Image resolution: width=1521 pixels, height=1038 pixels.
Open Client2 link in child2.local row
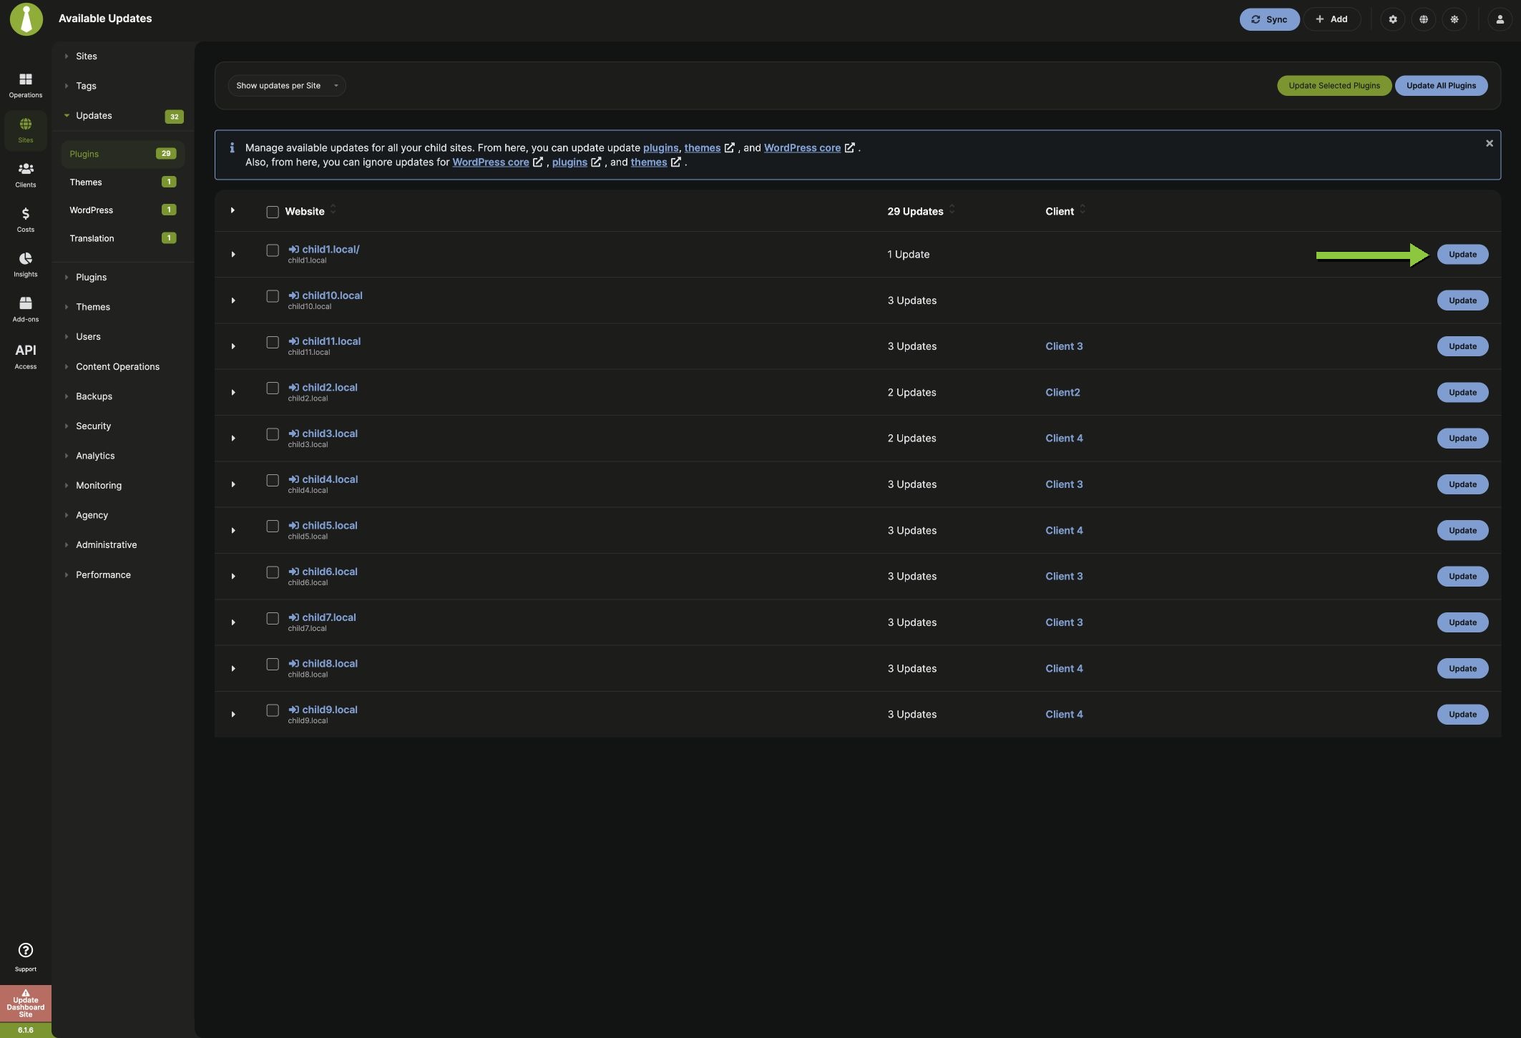(1062, 393)
